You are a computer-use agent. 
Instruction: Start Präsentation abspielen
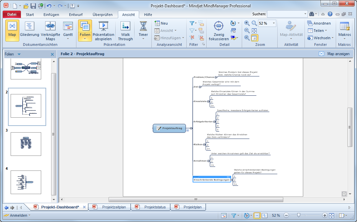pos(103,31)
